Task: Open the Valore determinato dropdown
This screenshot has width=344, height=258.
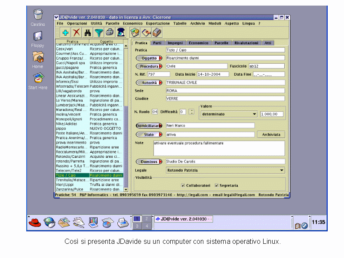Action: (x=229, y=114)
